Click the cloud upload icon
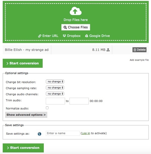151x154 pixels. coord(75,11)
